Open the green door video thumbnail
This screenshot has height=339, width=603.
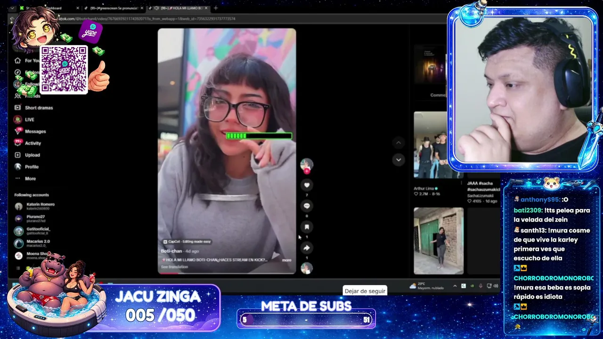439,241
